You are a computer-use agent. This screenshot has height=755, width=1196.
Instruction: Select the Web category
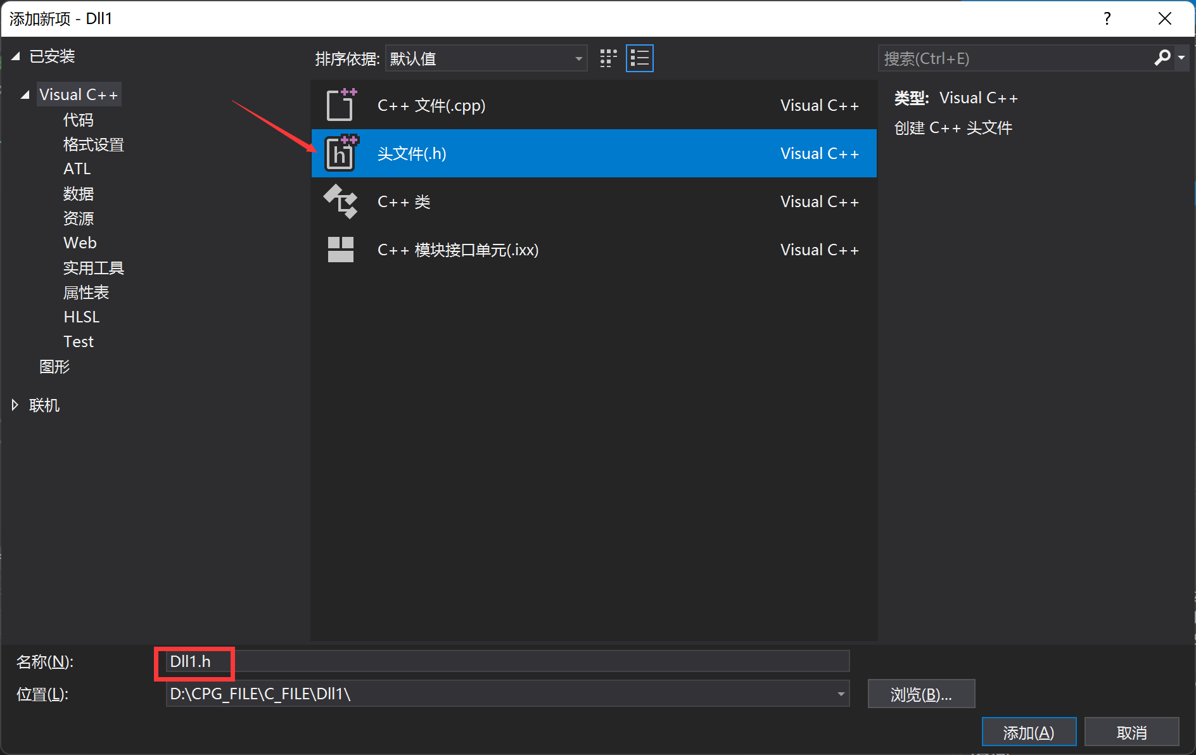click(80, 243)
